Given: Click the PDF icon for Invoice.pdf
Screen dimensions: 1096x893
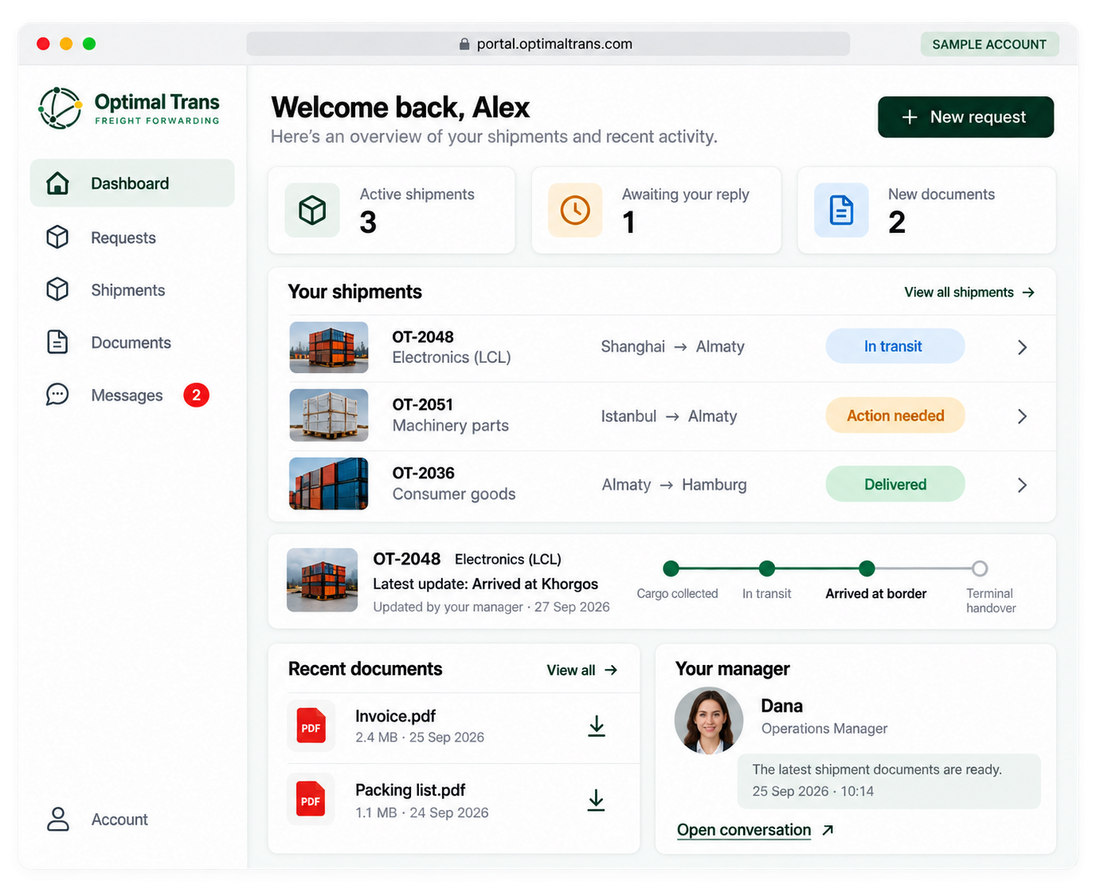Looking at the screenshot, I should click(311, 726).
